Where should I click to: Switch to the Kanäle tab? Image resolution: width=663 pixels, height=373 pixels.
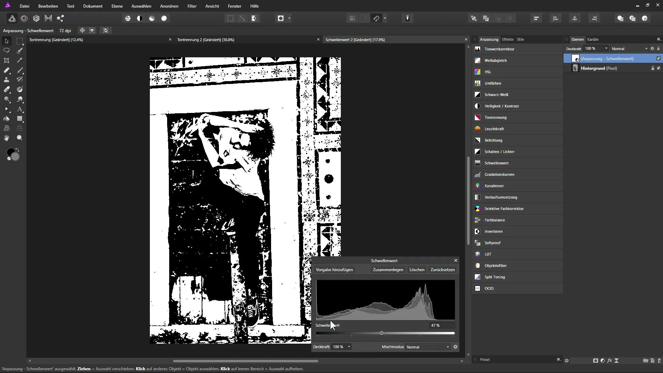tap(593, 39)
